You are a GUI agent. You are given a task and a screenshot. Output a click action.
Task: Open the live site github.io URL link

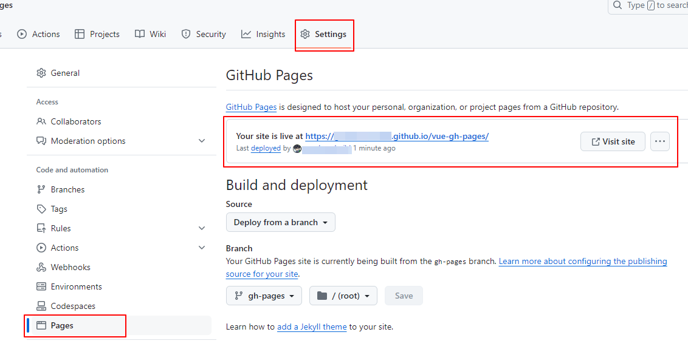point(397,137)
